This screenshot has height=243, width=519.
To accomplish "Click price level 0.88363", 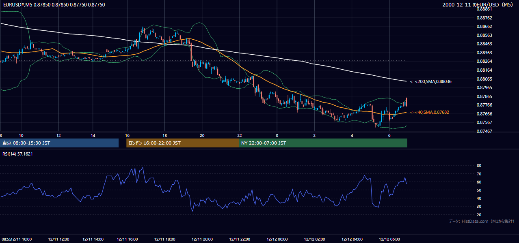I will 484,53.
